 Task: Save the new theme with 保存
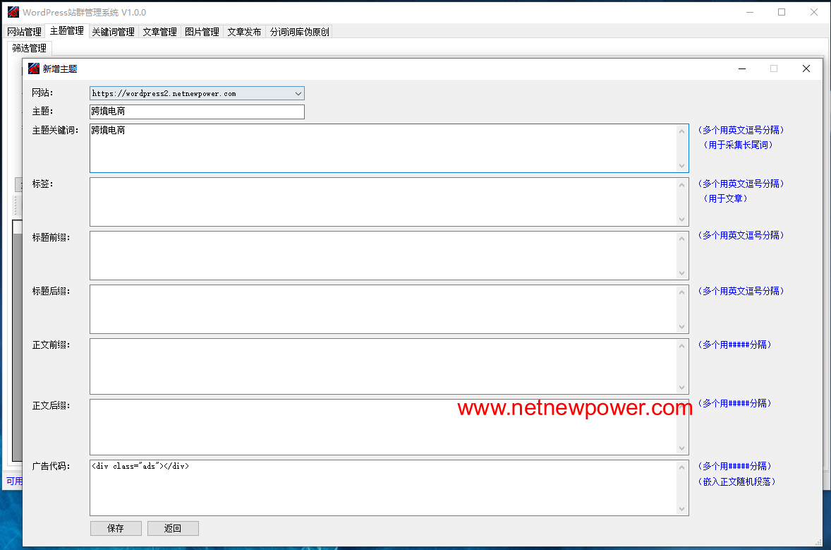coord(116,528)
